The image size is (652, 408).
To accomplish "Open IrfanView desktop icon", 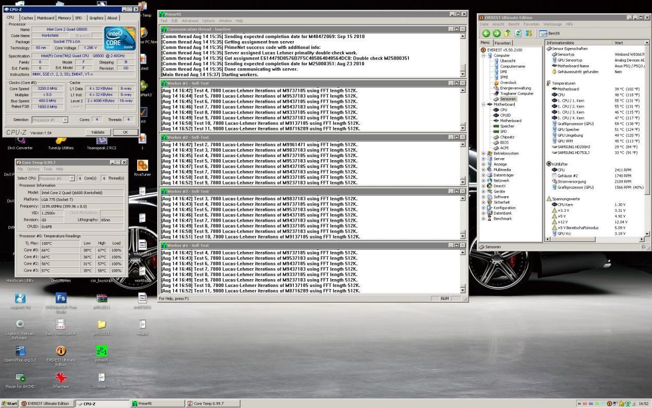I will (61, 380).
